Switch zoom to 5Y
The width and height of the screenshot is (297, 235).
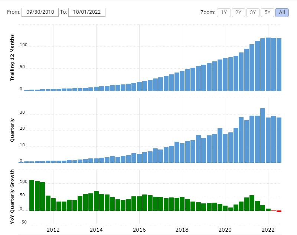pos(267,13)
